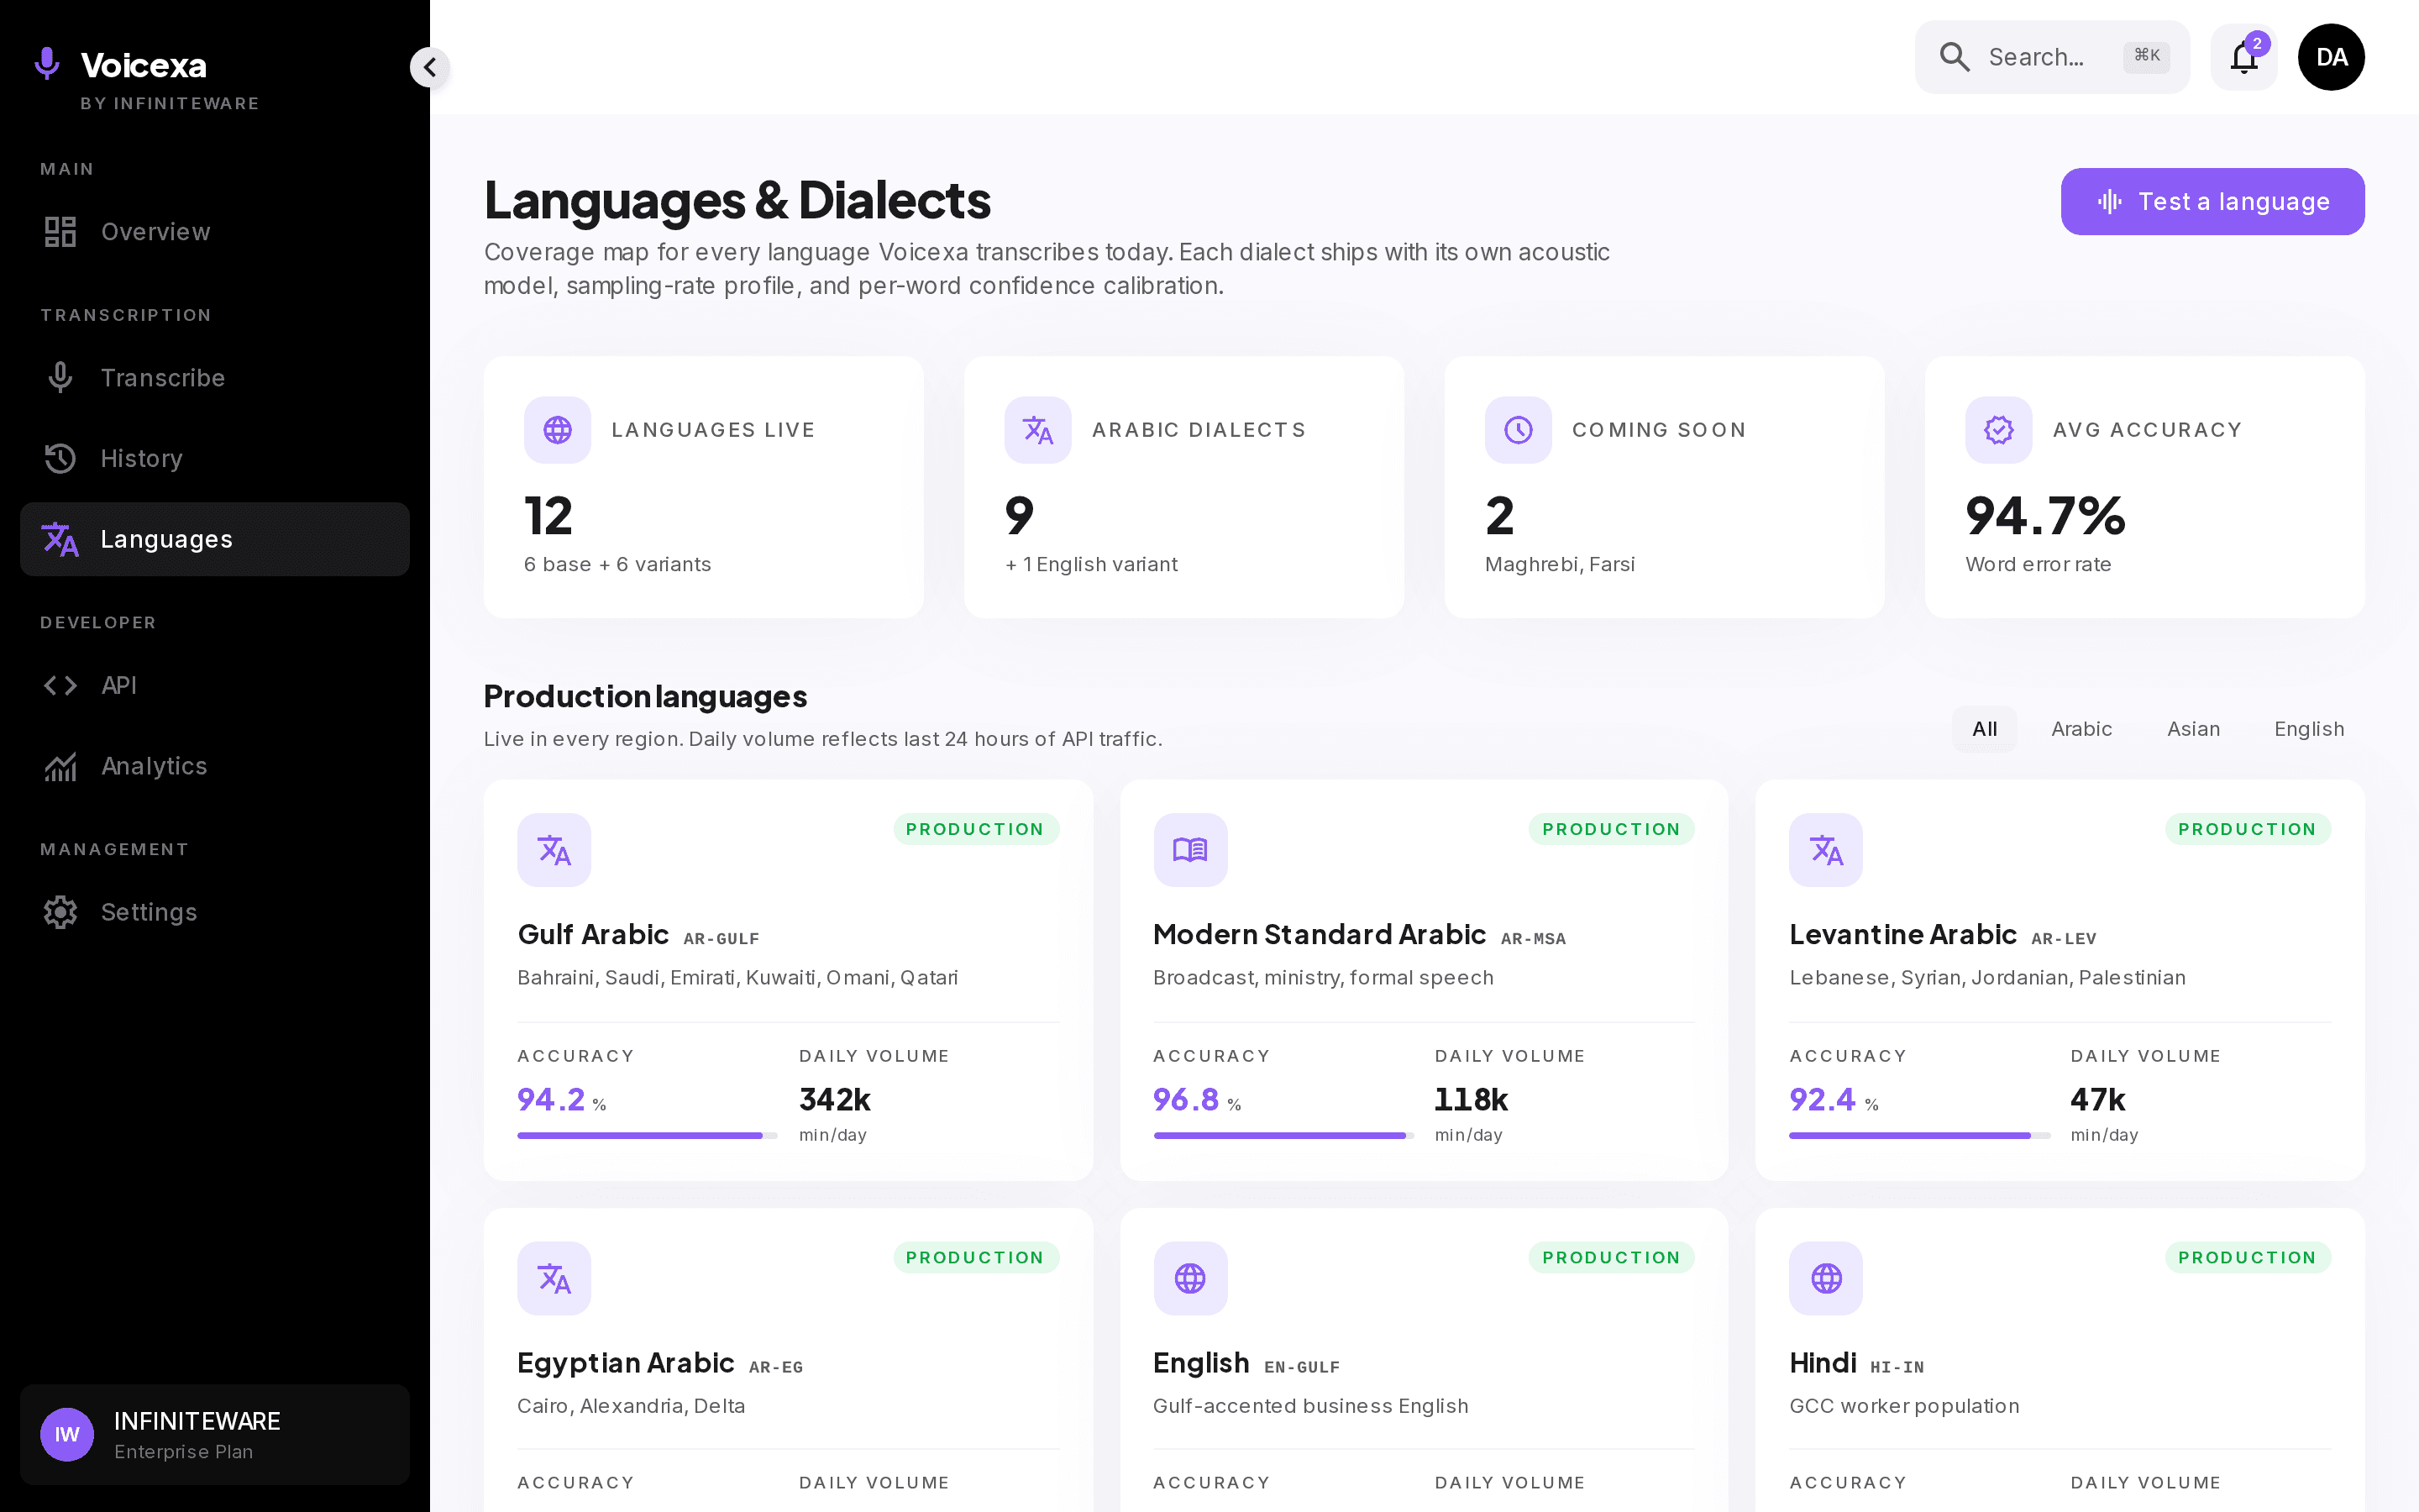Open the Levantine Arabic card title

point(1903,934)
